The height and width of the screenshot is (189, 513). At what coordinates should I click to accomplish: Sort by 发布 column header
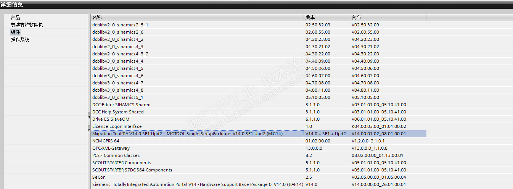pos(388,18)
